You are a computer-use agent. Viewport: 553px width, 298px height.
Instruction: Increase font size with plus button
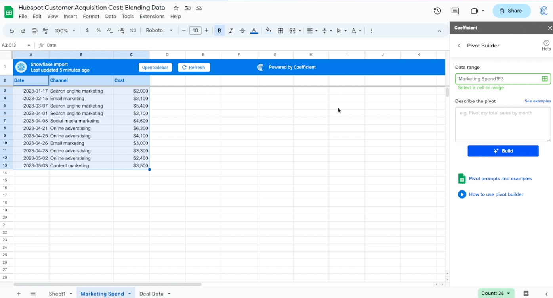point(206,30)
